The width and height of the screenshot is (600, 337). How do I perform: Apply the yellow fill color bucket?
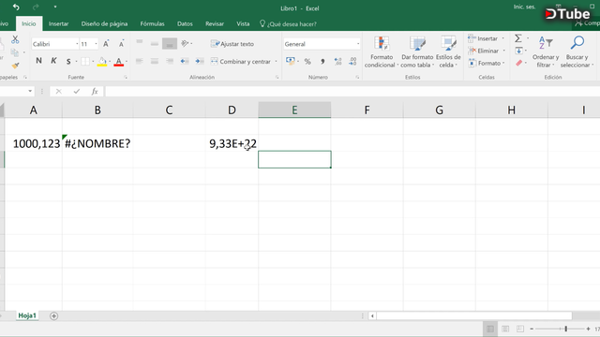click(x=102, y=62)
